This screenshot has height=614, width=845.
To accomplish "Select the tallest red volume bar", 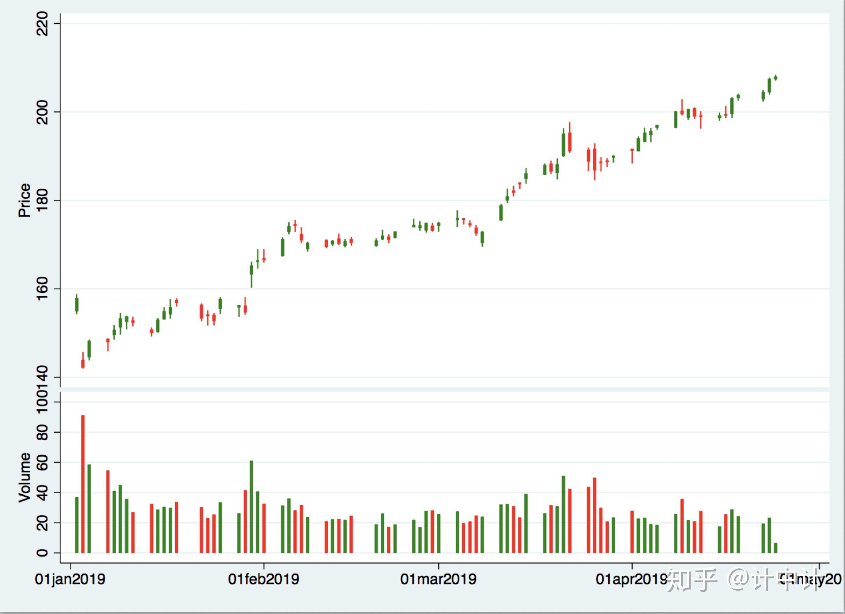I will click(x=83, y=484).
